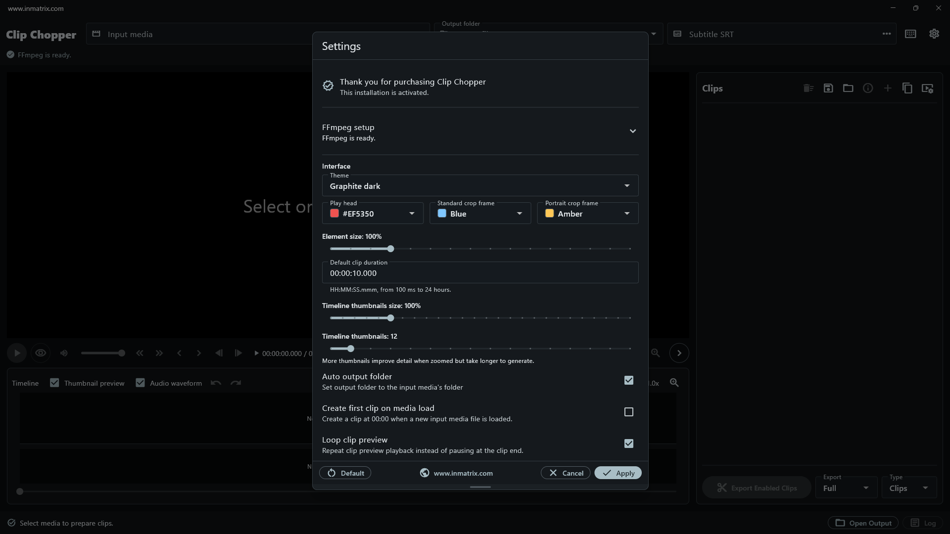The width and height of the screenshot is (950, 534).
Task: Click the Element size slider handle
Action: click(x=391, y=249)
